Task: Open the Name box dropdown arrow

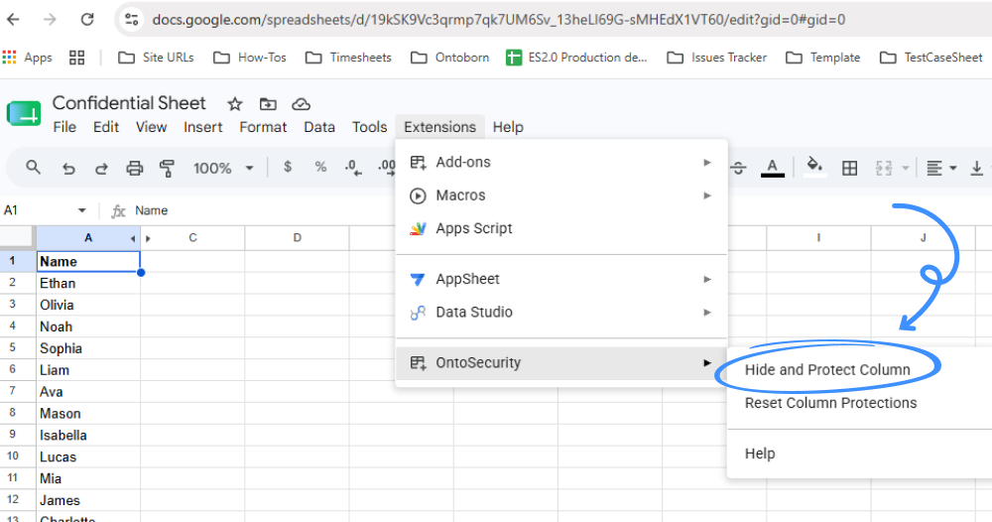Action: [x=81, y=210]
